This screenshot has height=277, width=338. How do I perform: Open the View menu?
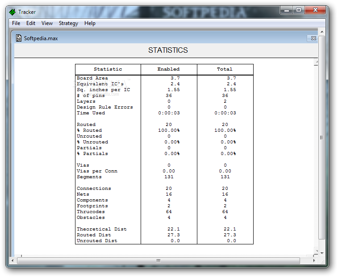coord(47,23)
